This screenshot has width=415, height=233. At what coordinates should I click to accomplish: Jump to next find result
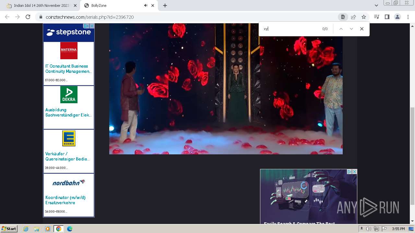pos(351,29)
